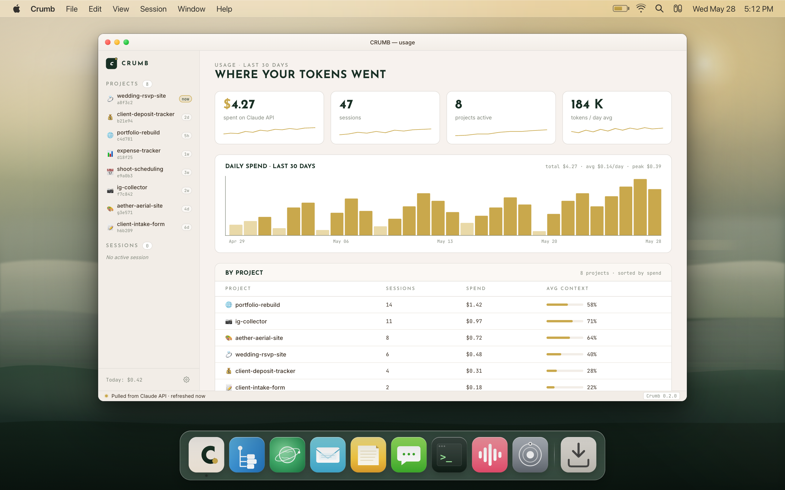Click the shoot-scheduling calendar icon
Image resolution: width=785 pixels, height=490 pixels.
110,172
